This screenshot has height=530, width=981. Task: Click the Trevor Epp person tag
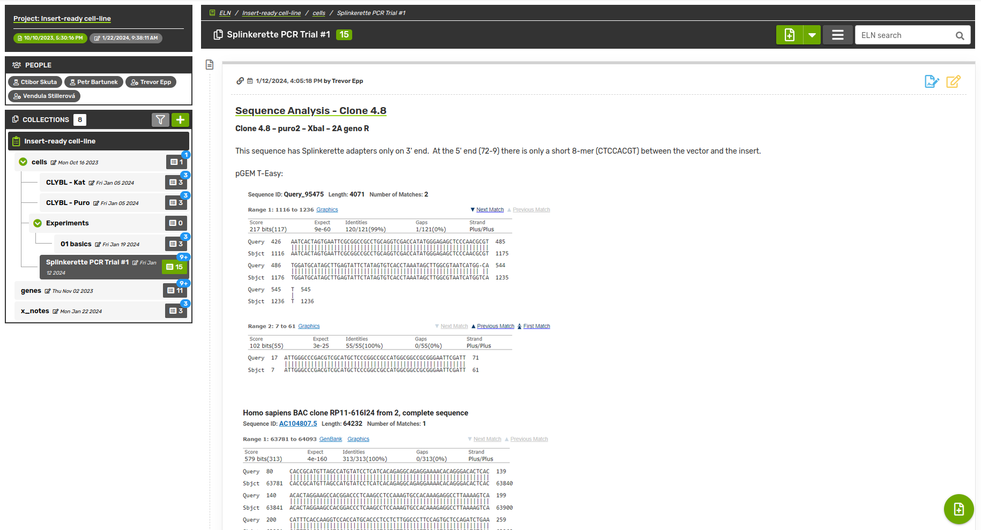(x=151, y=82)
